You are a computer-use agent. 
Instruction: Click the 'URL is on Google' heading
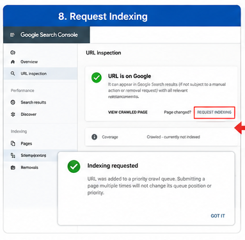click(x=129, y=76)
